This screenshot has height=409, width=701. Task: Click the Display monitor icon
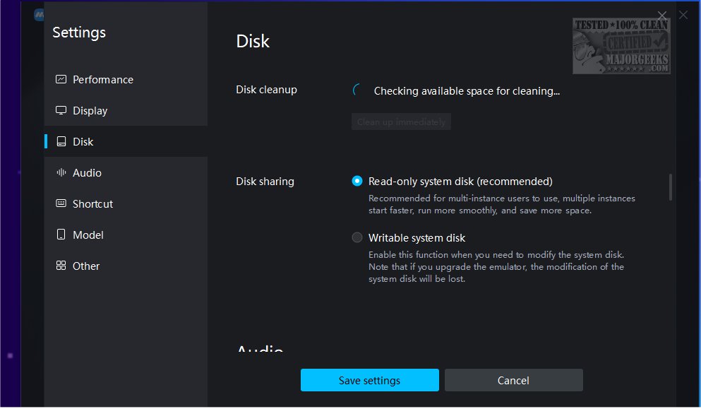click(x=61, y=111)
